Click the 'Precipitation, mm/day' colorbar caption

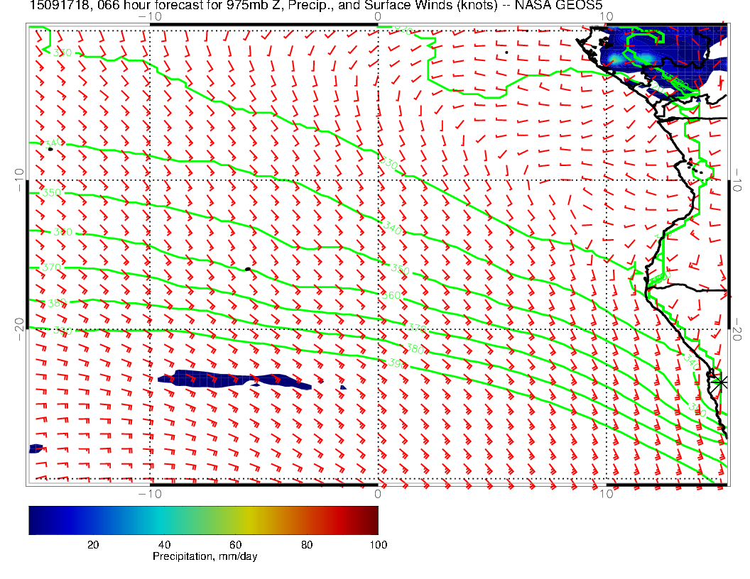pos(205,557)
